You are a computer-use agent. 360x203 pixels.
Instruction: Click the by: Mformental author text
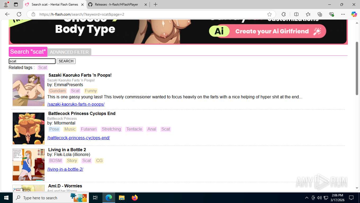(61, 123)
